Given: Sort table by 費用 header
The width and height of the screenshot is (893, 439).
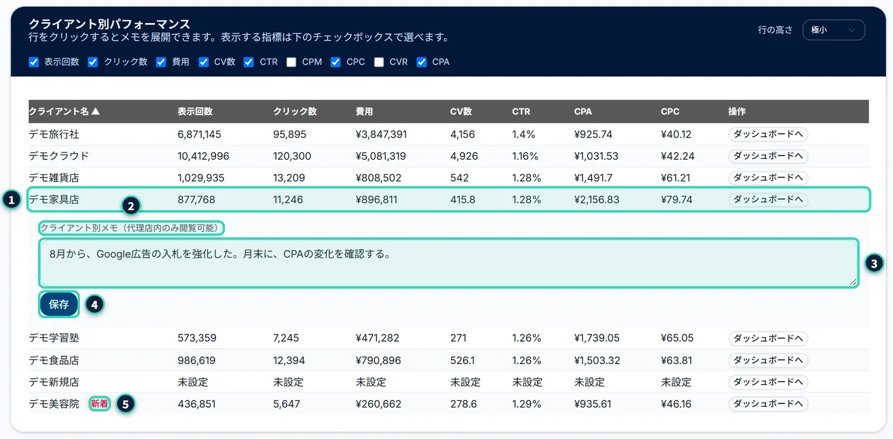Looking at the screenshot, I should click(364, 112).
